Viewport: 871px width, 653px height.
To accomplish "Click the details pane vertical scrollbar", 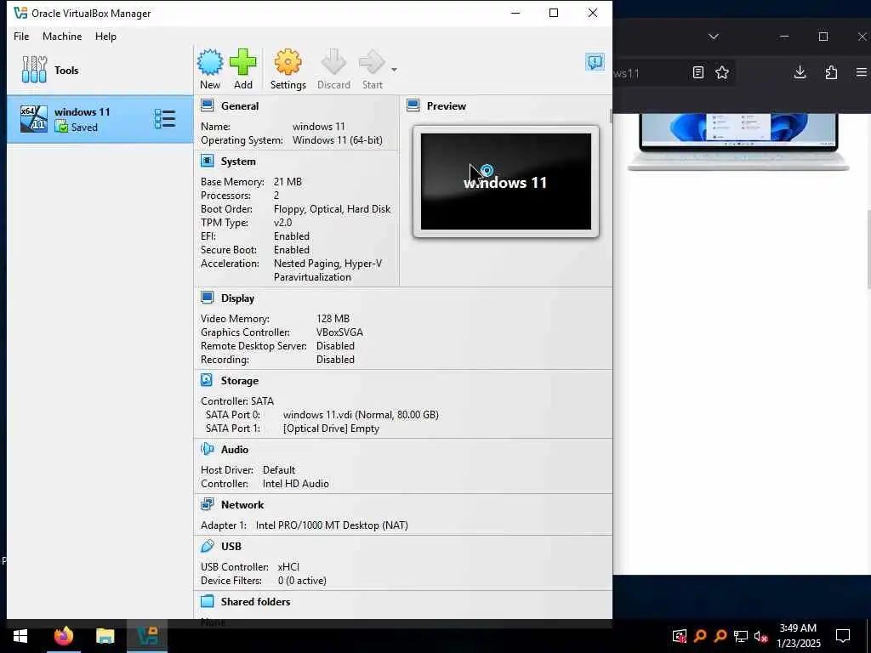I will click(x=611, y=116).
